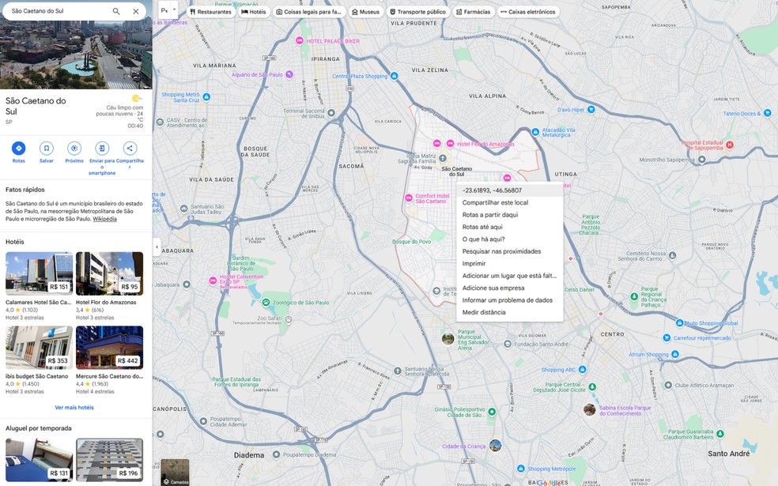This screenshot has width=778, height=486.
Task: Click the Atacadão Vila Metalúrgica pin
Action: [534, 132]
